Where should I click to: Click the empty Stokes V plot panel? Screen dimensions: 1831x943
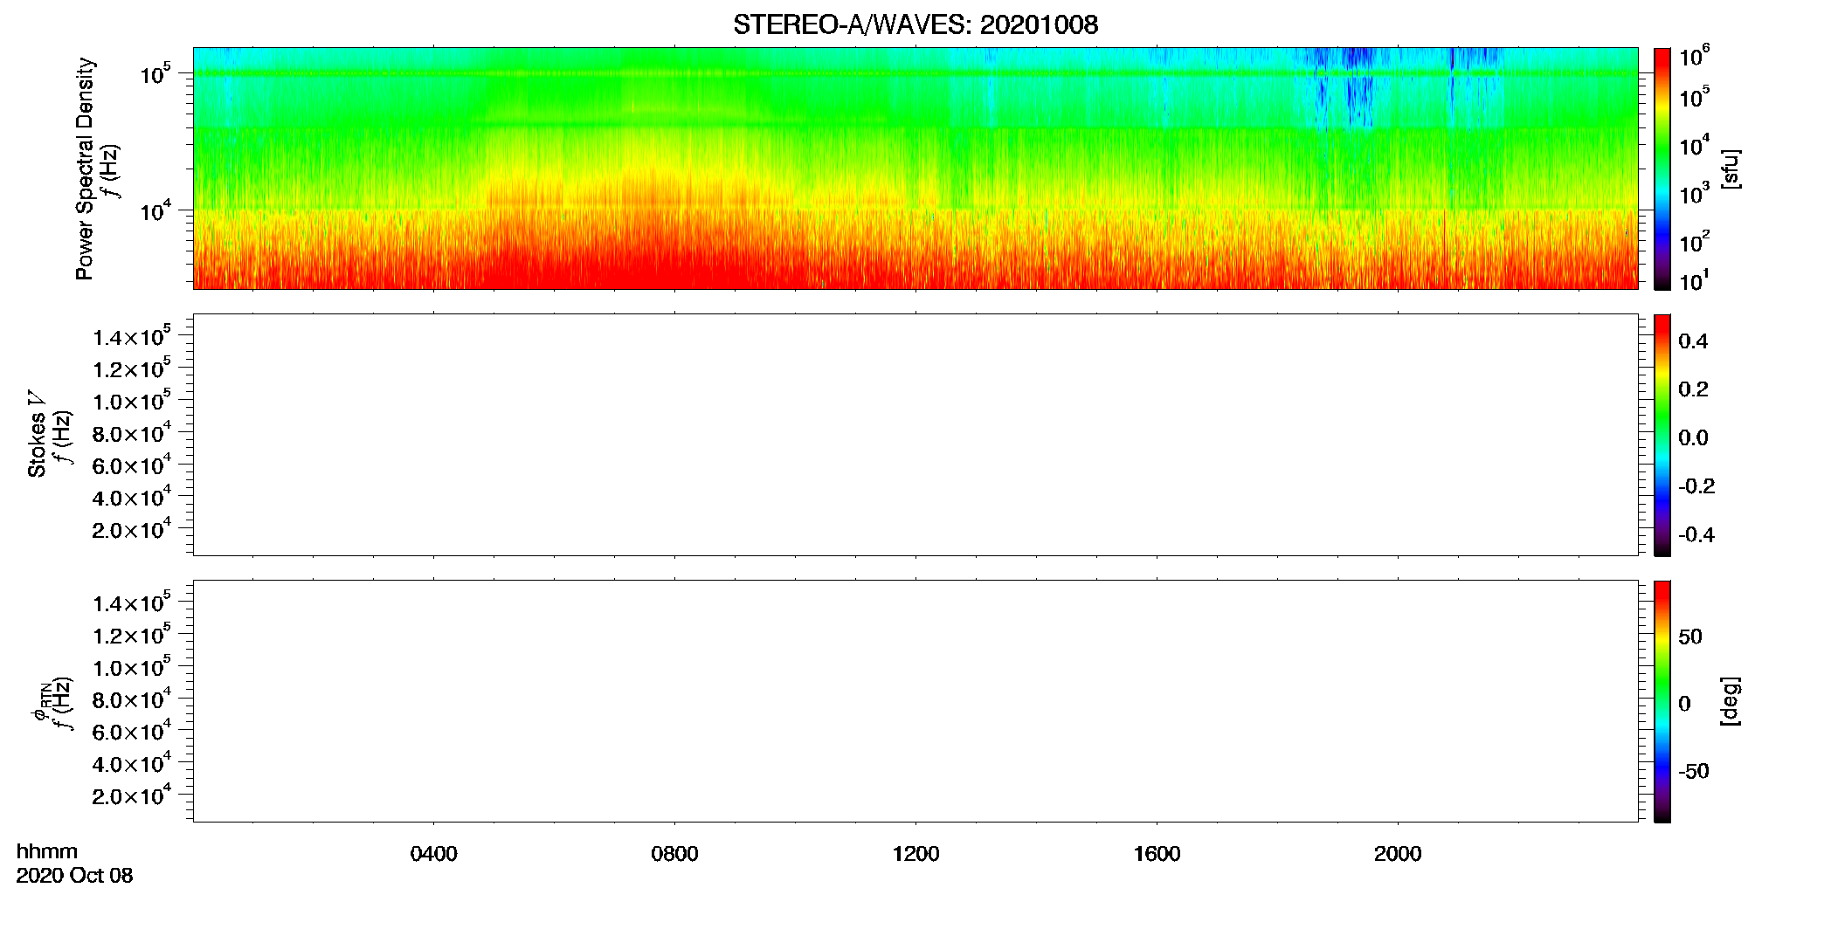point(915,435)
